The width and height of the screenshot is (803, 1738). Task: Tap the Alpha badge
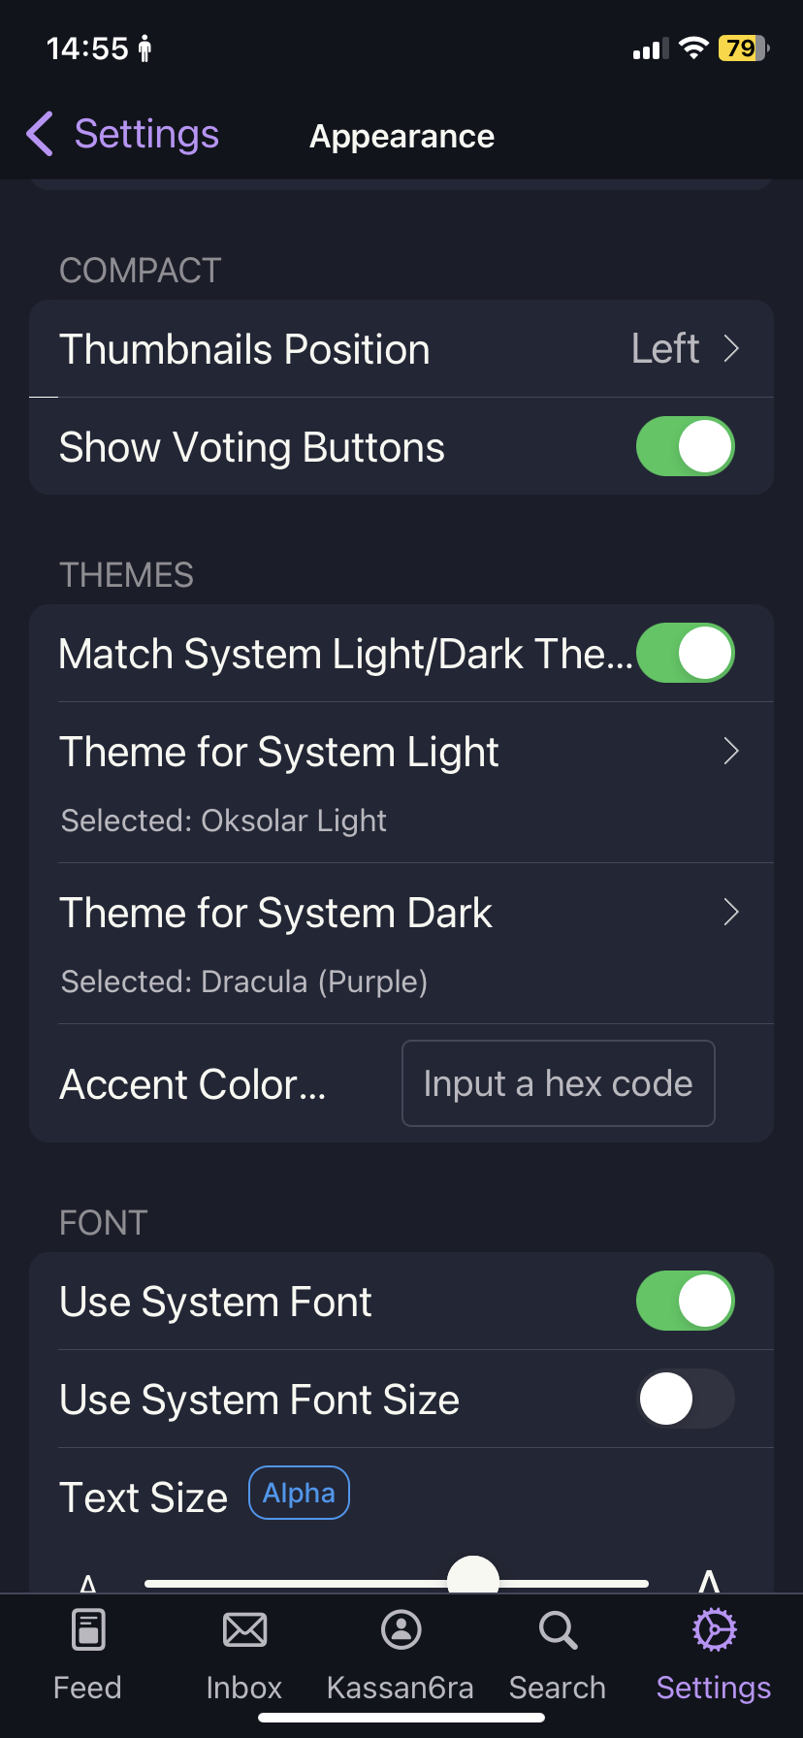tap(299, 1493)
